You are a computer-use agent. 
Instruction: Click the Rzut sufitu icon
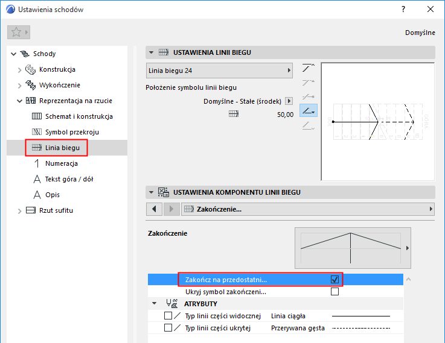(x=31, y=210)
